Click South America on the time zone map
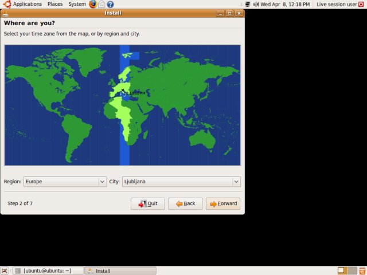Screen dimensions: 367x275 77,137
